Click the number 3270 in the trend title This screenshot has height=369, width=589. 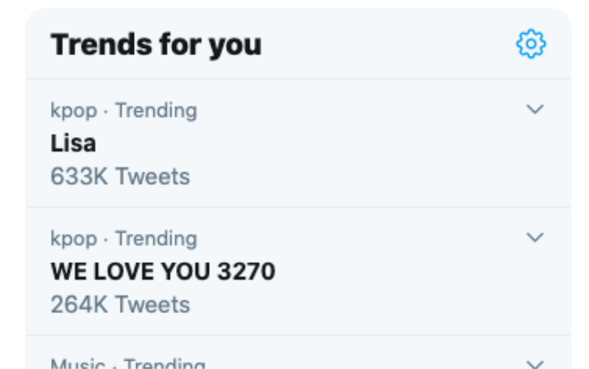coord(247,271)
